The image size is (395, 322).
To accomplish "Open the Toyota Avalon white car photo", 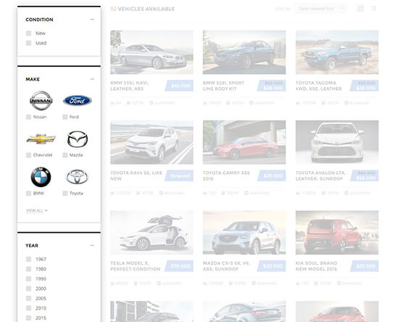I will (x=337, y=142).
